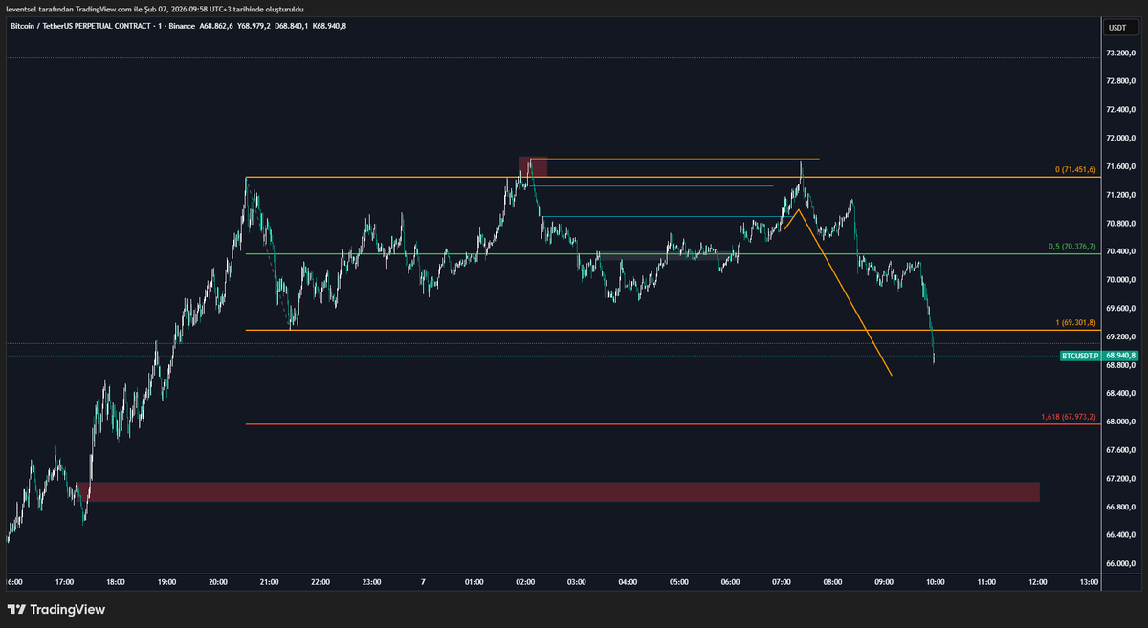Click the 03:00 time axis label
Image resolution: width=1148 pixels, height=628 pixels.
tap(577, 582)
